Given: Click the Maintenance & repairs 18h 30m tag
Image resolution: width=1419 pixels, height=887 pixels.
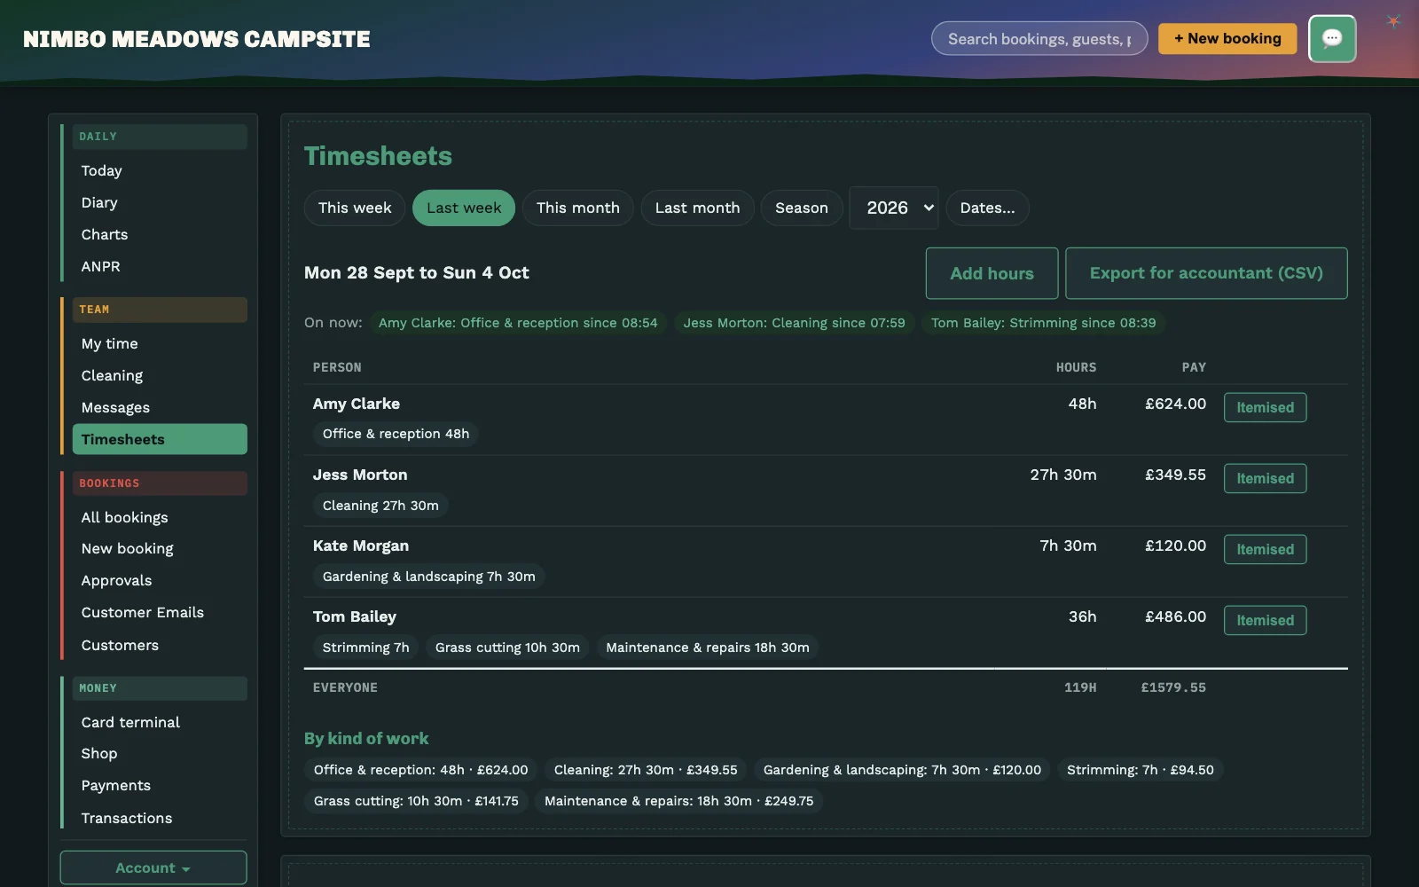Looking at the screenshot, I should [708, 648].
